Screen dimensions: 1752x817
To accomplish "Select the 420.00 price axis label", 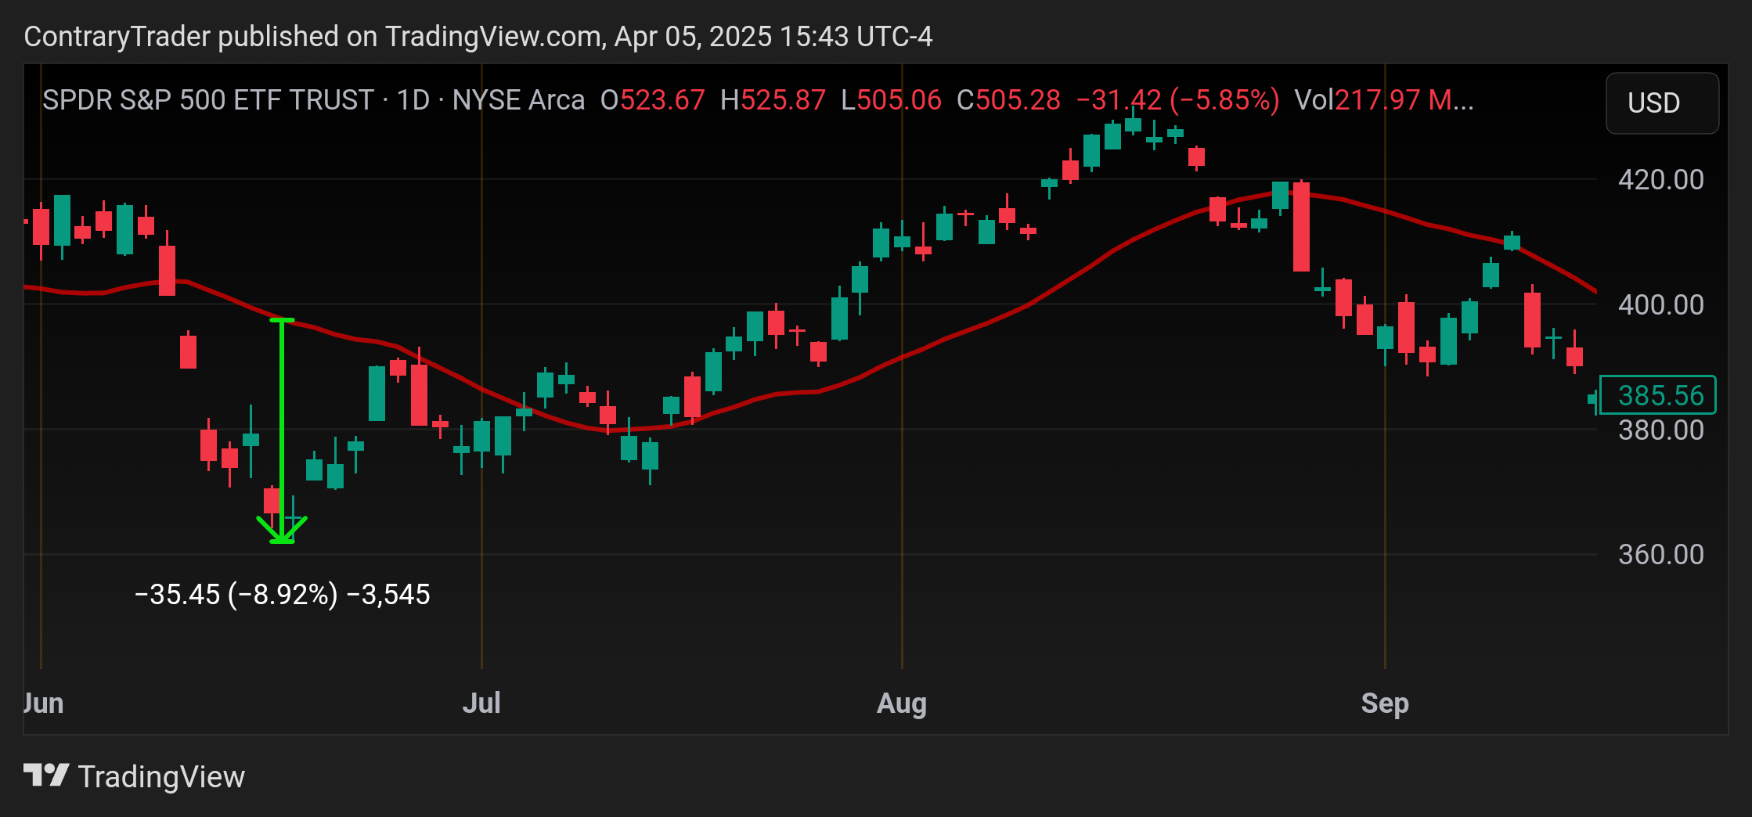I will 1661,180.
